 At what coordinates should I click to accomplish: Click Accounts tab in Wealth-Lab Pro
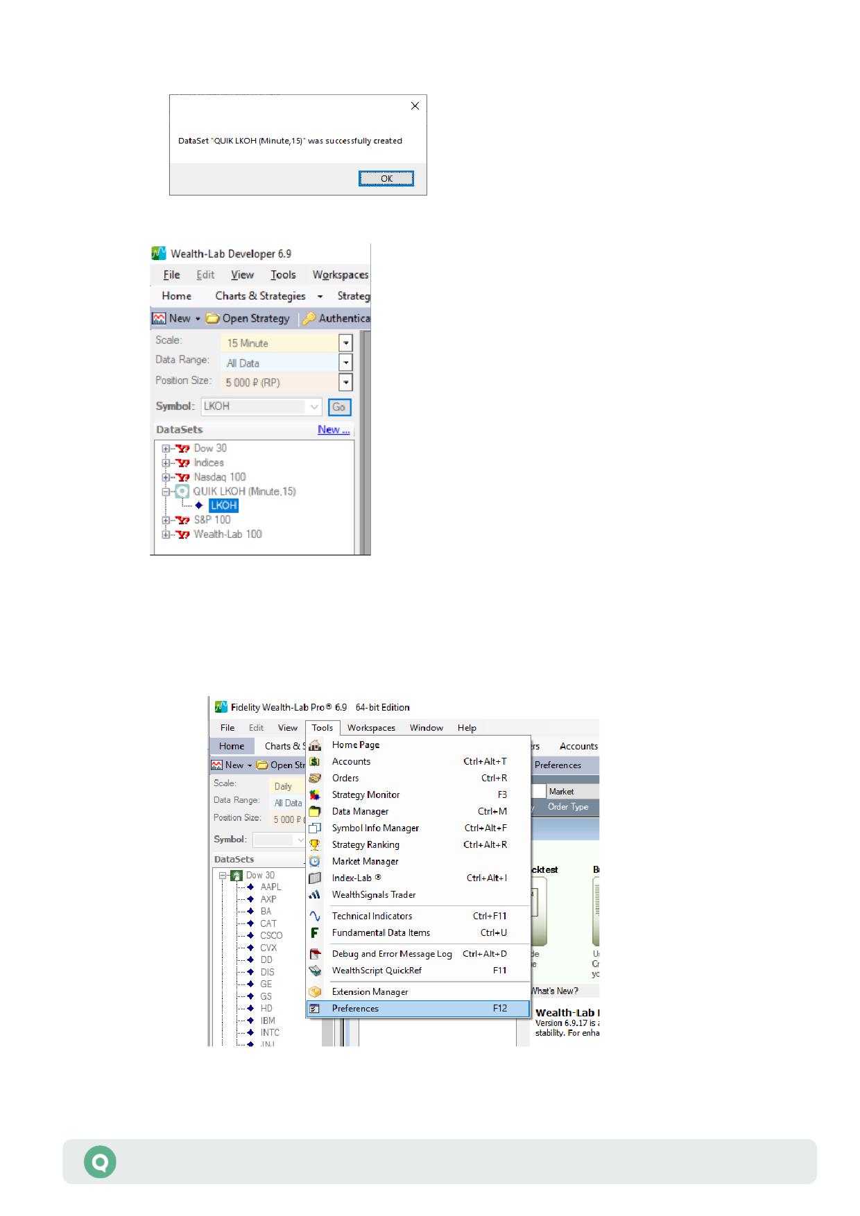[x=578, y=747]
